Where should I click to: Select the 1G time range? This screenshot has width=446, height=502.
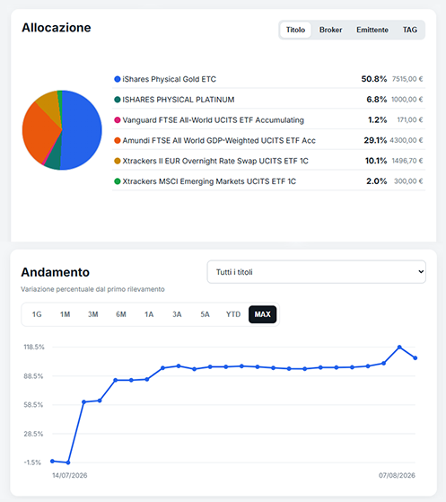pos(37,314)
